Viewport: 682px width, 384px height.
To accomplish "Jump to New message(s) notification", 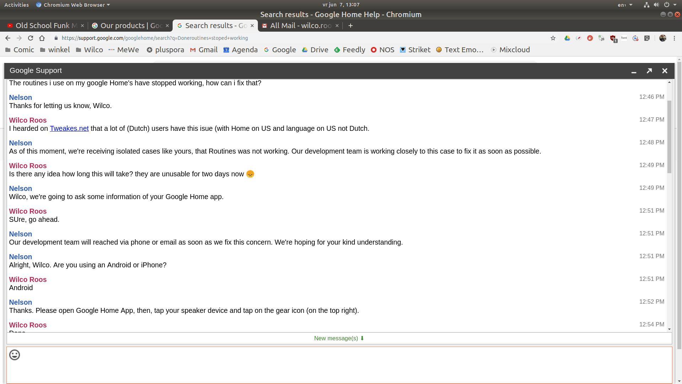I will click(x=339, y=338).
